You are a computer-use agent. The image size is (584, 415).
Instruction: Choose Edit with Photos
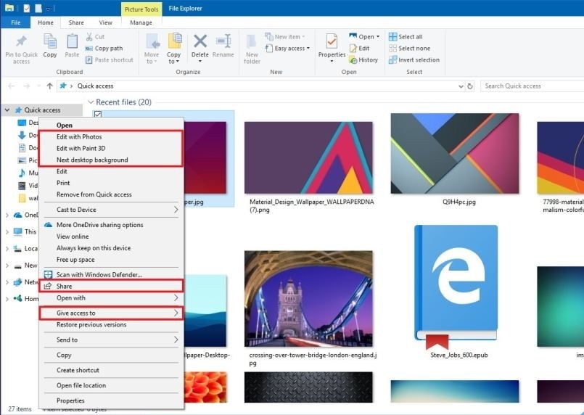112,136
